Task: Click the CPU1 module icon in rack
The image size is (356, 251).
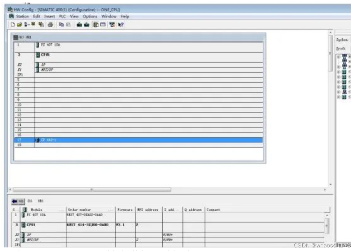Action: tap(38, 55)
